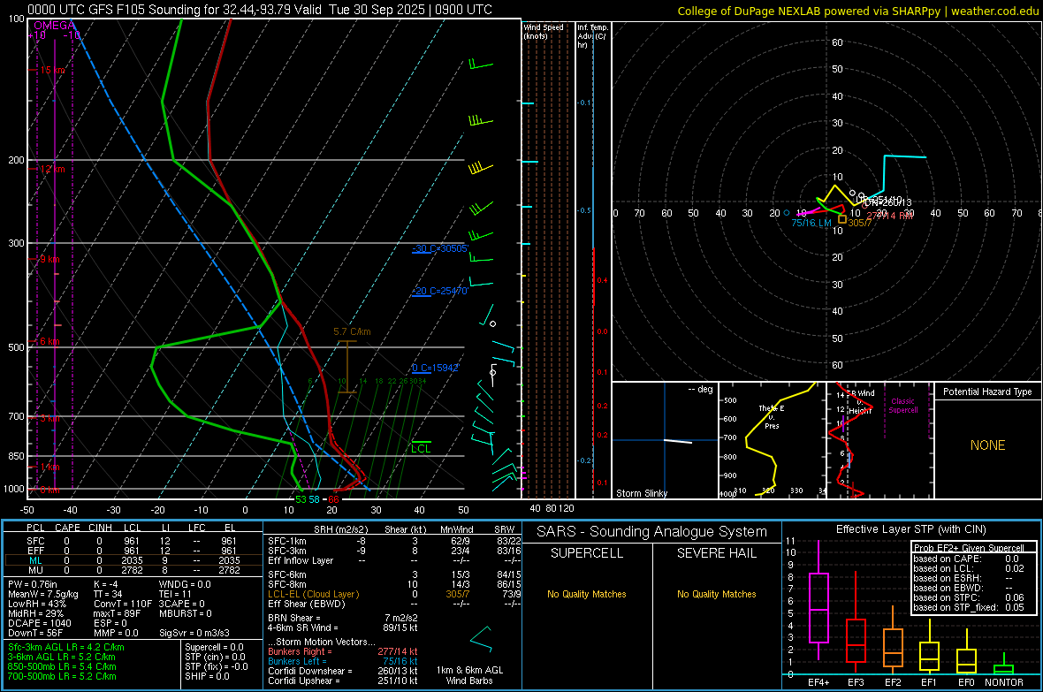Select the SFC parcel row
The image size is (1043, 692).
(x=133, y=541)
